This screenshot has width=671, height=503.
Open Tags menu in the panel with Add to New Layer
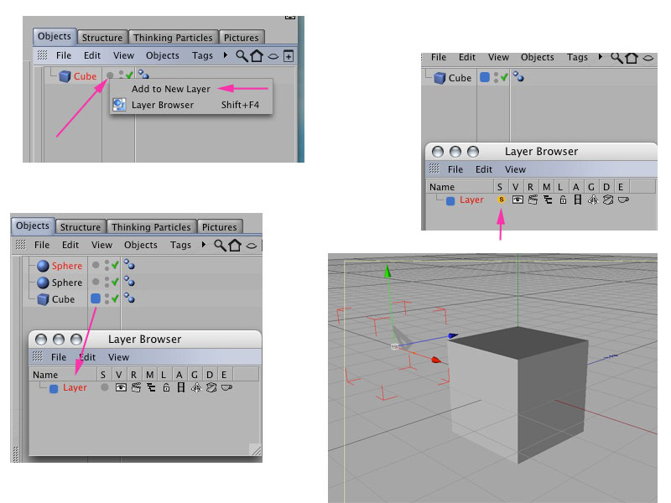[202, 55]
